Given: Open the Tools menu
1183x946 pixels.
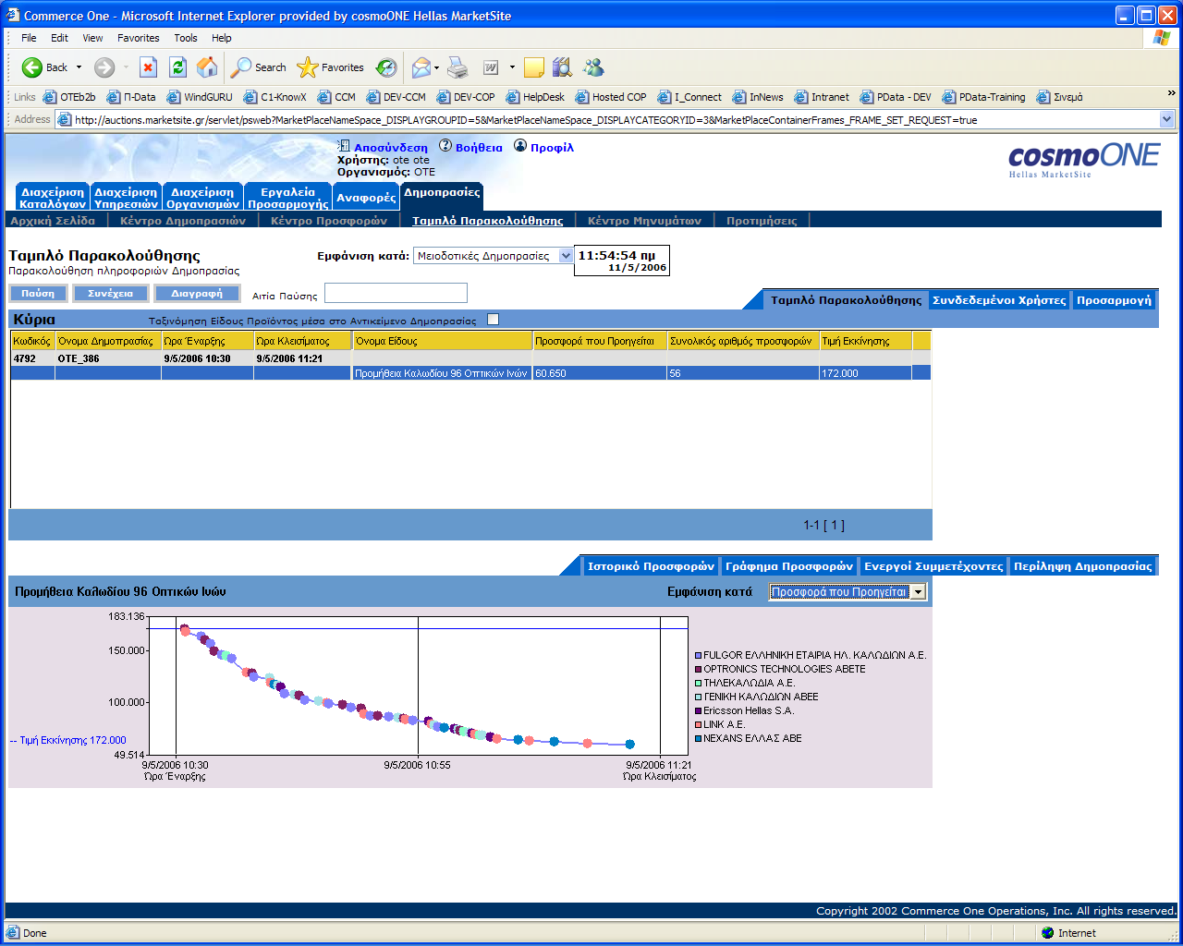Looking at the screenshot, I should [186, 38].
